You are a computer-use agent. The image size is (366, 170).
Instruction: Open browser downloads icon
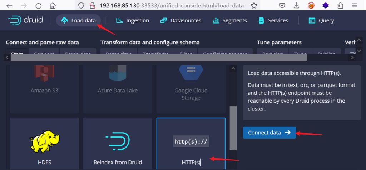(x=296, y=6)
